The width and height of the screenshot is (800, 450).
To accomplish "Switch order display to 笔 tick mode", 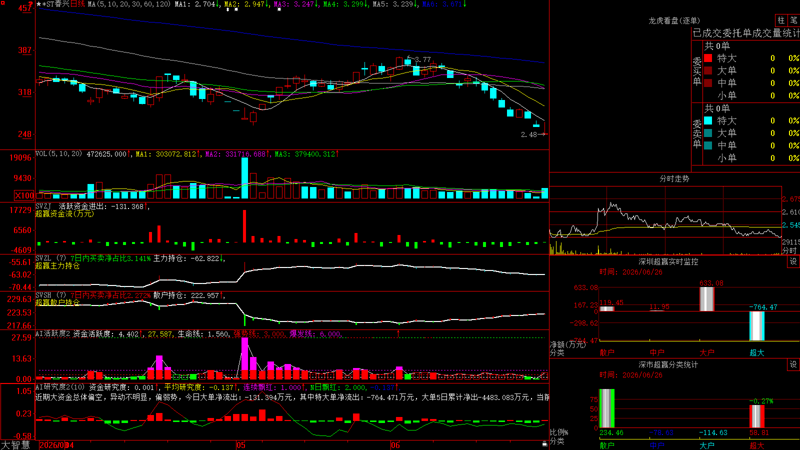I will click(793, 20).
